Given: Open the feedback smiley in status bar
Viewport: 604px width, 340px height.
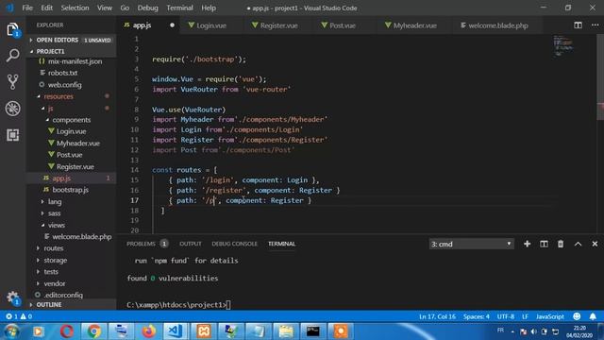Looking at the screenshot, I should click(577, 316).
